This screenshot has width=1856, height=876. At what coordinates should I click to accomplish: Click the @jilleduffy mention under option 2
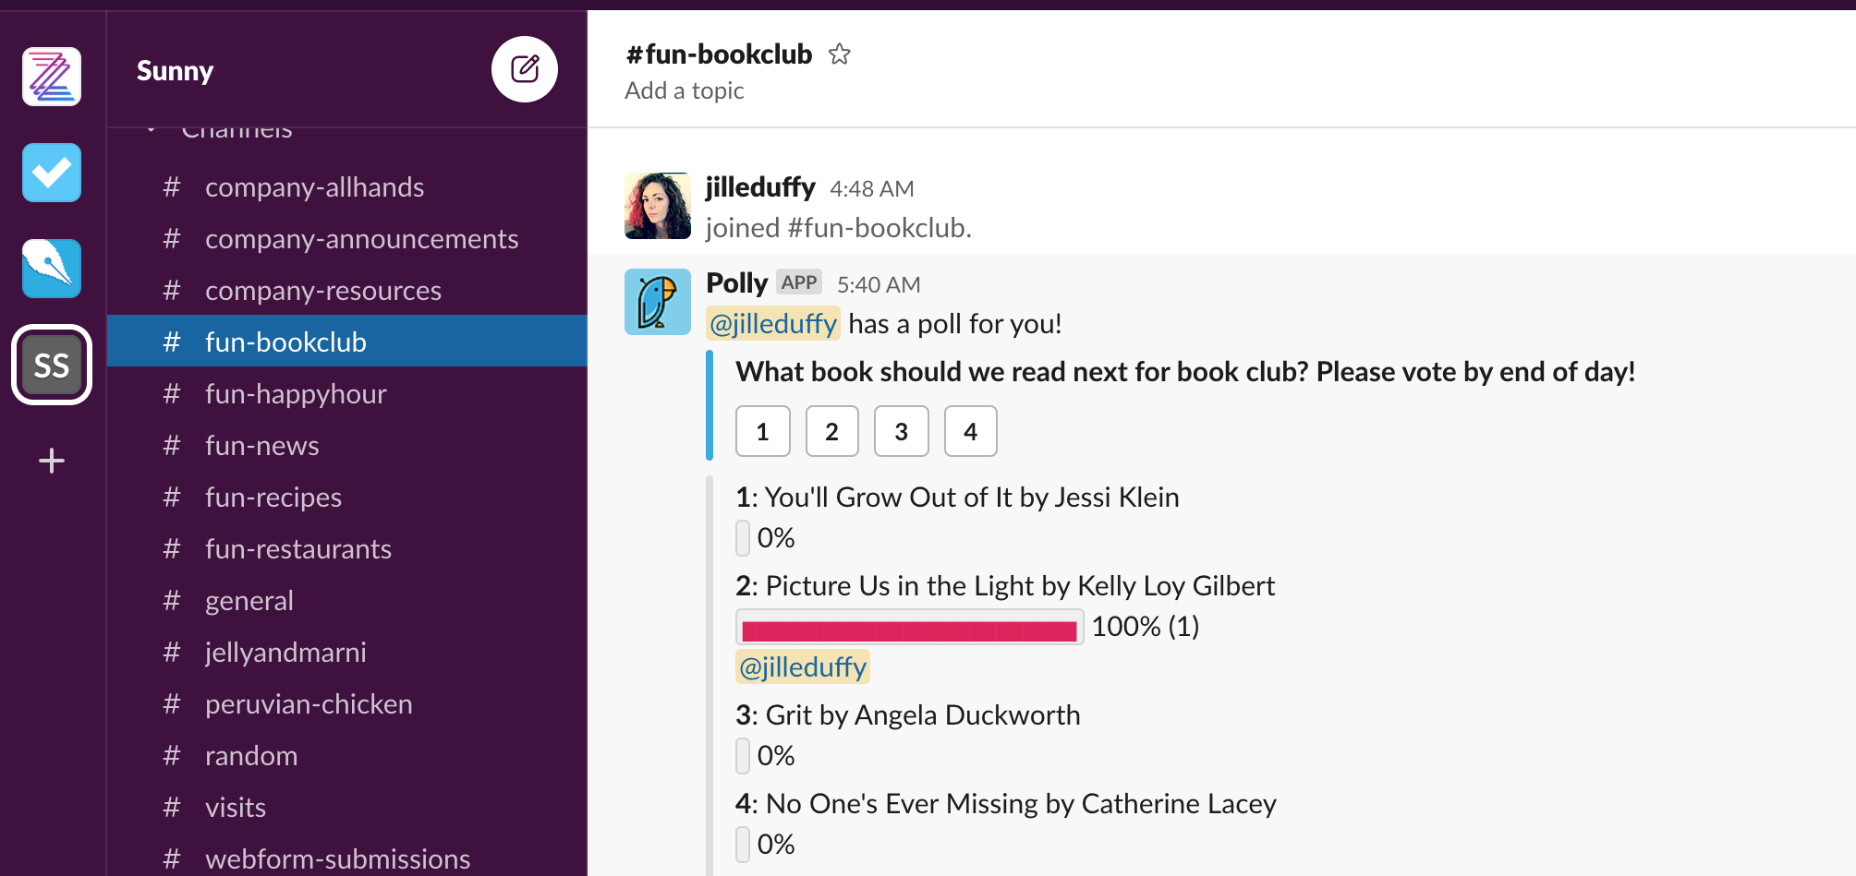(803, 666)
